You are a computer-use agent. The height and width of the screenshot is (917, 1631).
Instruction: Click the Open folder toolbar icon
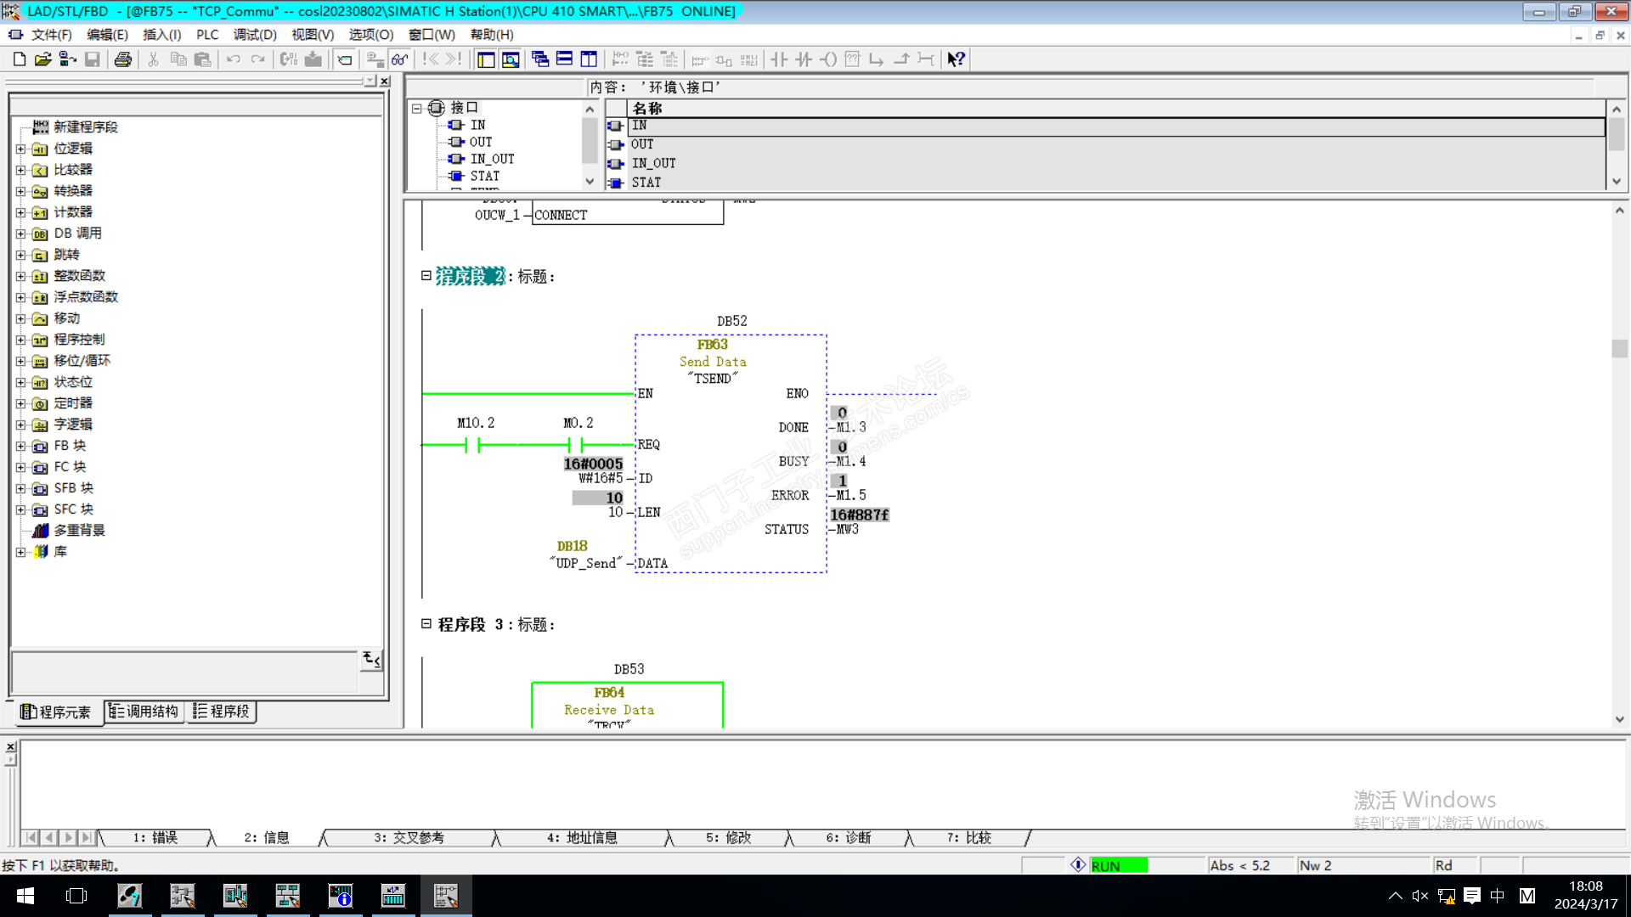coord(42,59)
